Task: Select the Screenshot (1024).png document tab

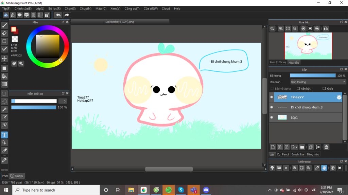Action: [x=120, y=22]
